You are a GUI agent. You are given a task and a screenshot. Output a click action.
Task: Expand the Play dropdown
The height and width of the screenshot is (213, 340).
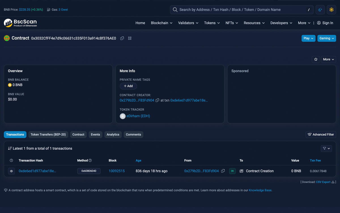pyautogui.click(x=308, y=38)
